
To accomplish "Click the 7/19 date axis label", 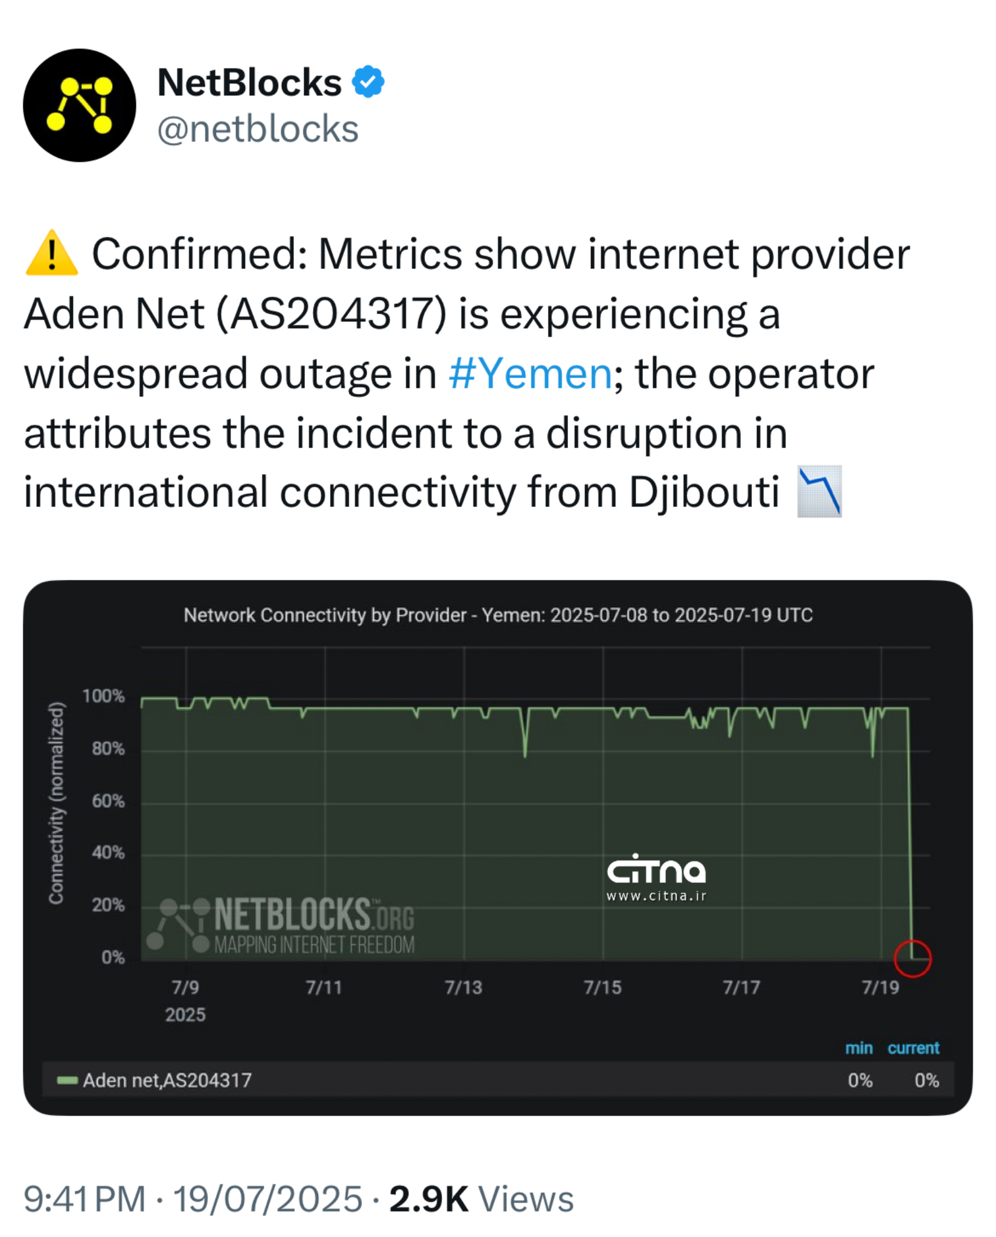I will pyautogui.click(x=880, y=987).
